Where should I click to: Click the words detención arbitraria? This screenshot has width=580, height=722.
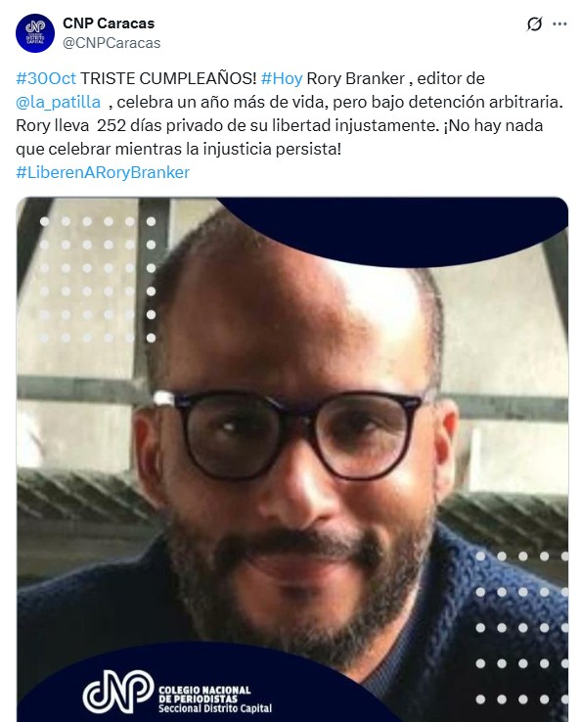[486, 102]
